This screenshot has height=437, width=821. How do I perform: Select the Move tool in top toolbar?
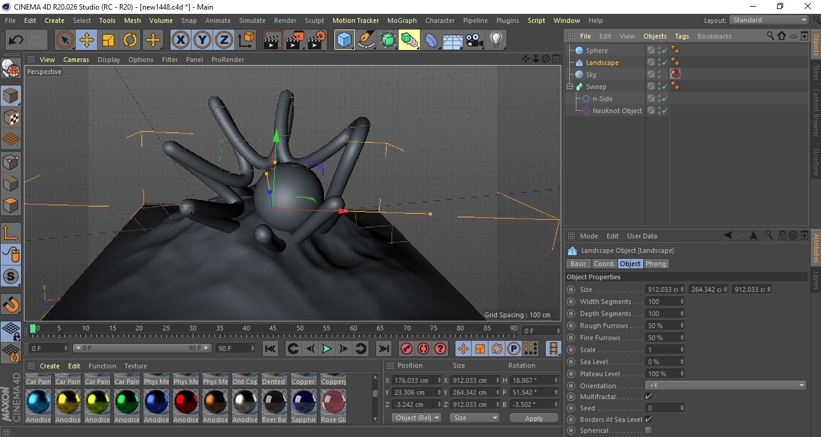(x=87, y=40)
